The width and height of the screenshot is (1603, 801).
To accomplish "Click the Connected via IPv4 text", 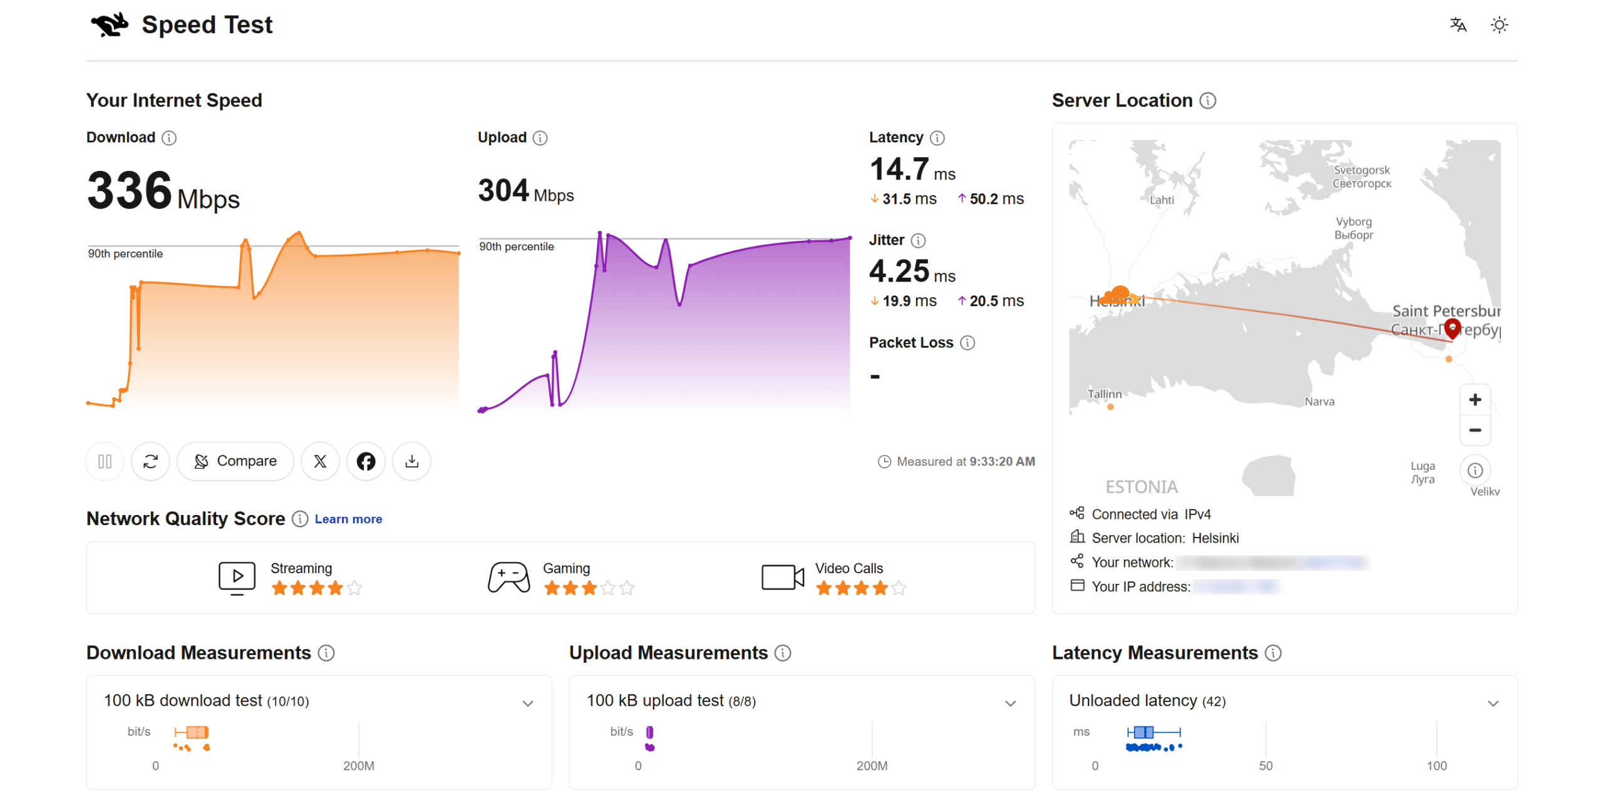I will pyautogui.click(x=1151, y=514).
